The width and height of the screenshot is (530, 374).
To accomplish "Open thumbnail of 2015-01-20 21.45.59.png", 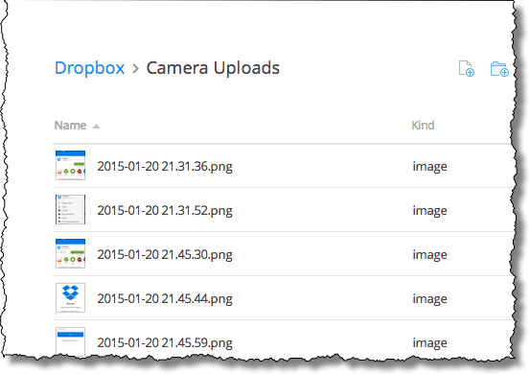I will [x=70, y=341].
